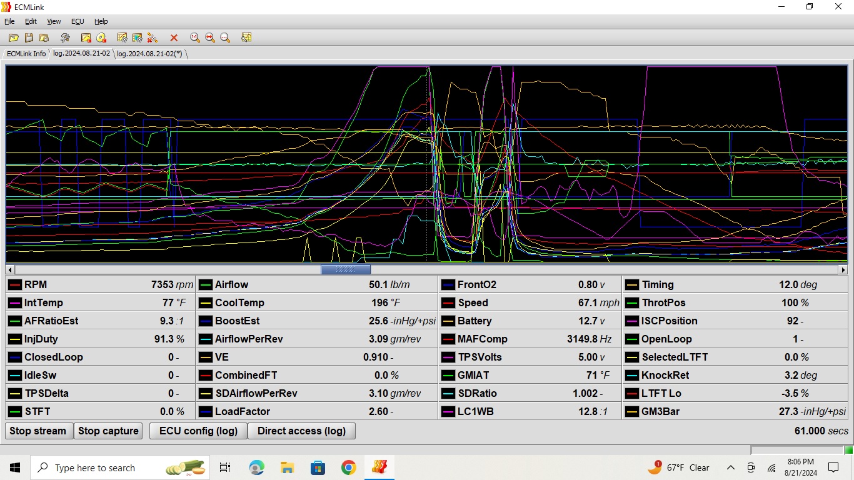
Task: Click the blue FrontO2 color swatch
Action: pyautogui.click(x=448, y=285)
